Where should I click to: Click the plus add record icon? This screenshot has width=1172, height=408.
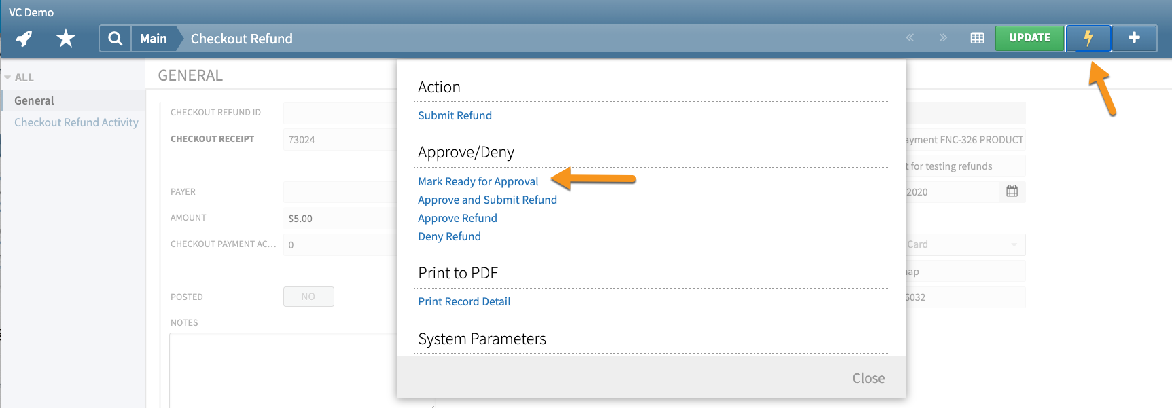click(1134, 38)
